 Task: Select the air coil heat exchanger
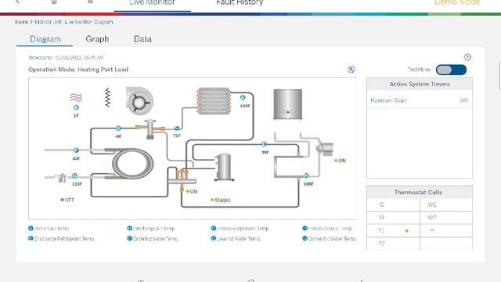coord(214,101)
